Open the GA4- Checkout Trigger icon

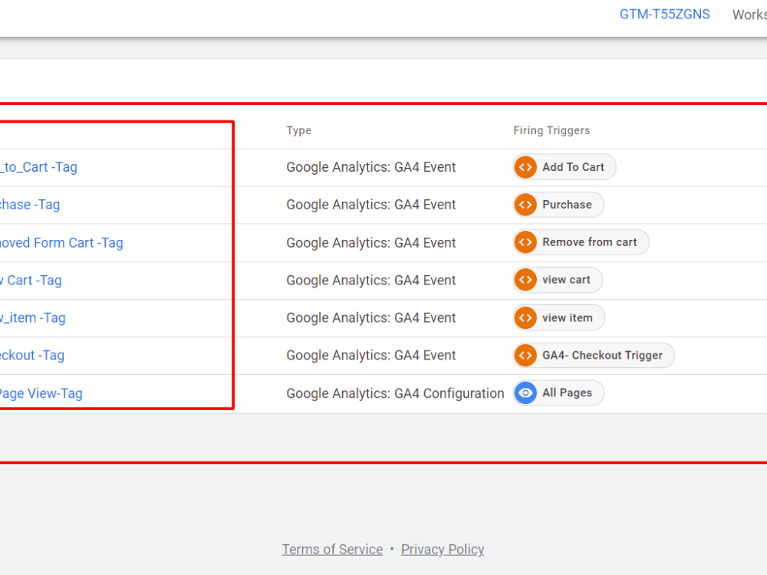point(525,355)
